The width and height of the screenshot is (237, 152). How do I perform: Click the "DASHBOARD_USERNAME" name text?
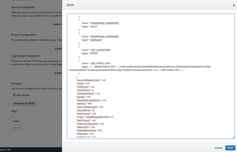104,37
